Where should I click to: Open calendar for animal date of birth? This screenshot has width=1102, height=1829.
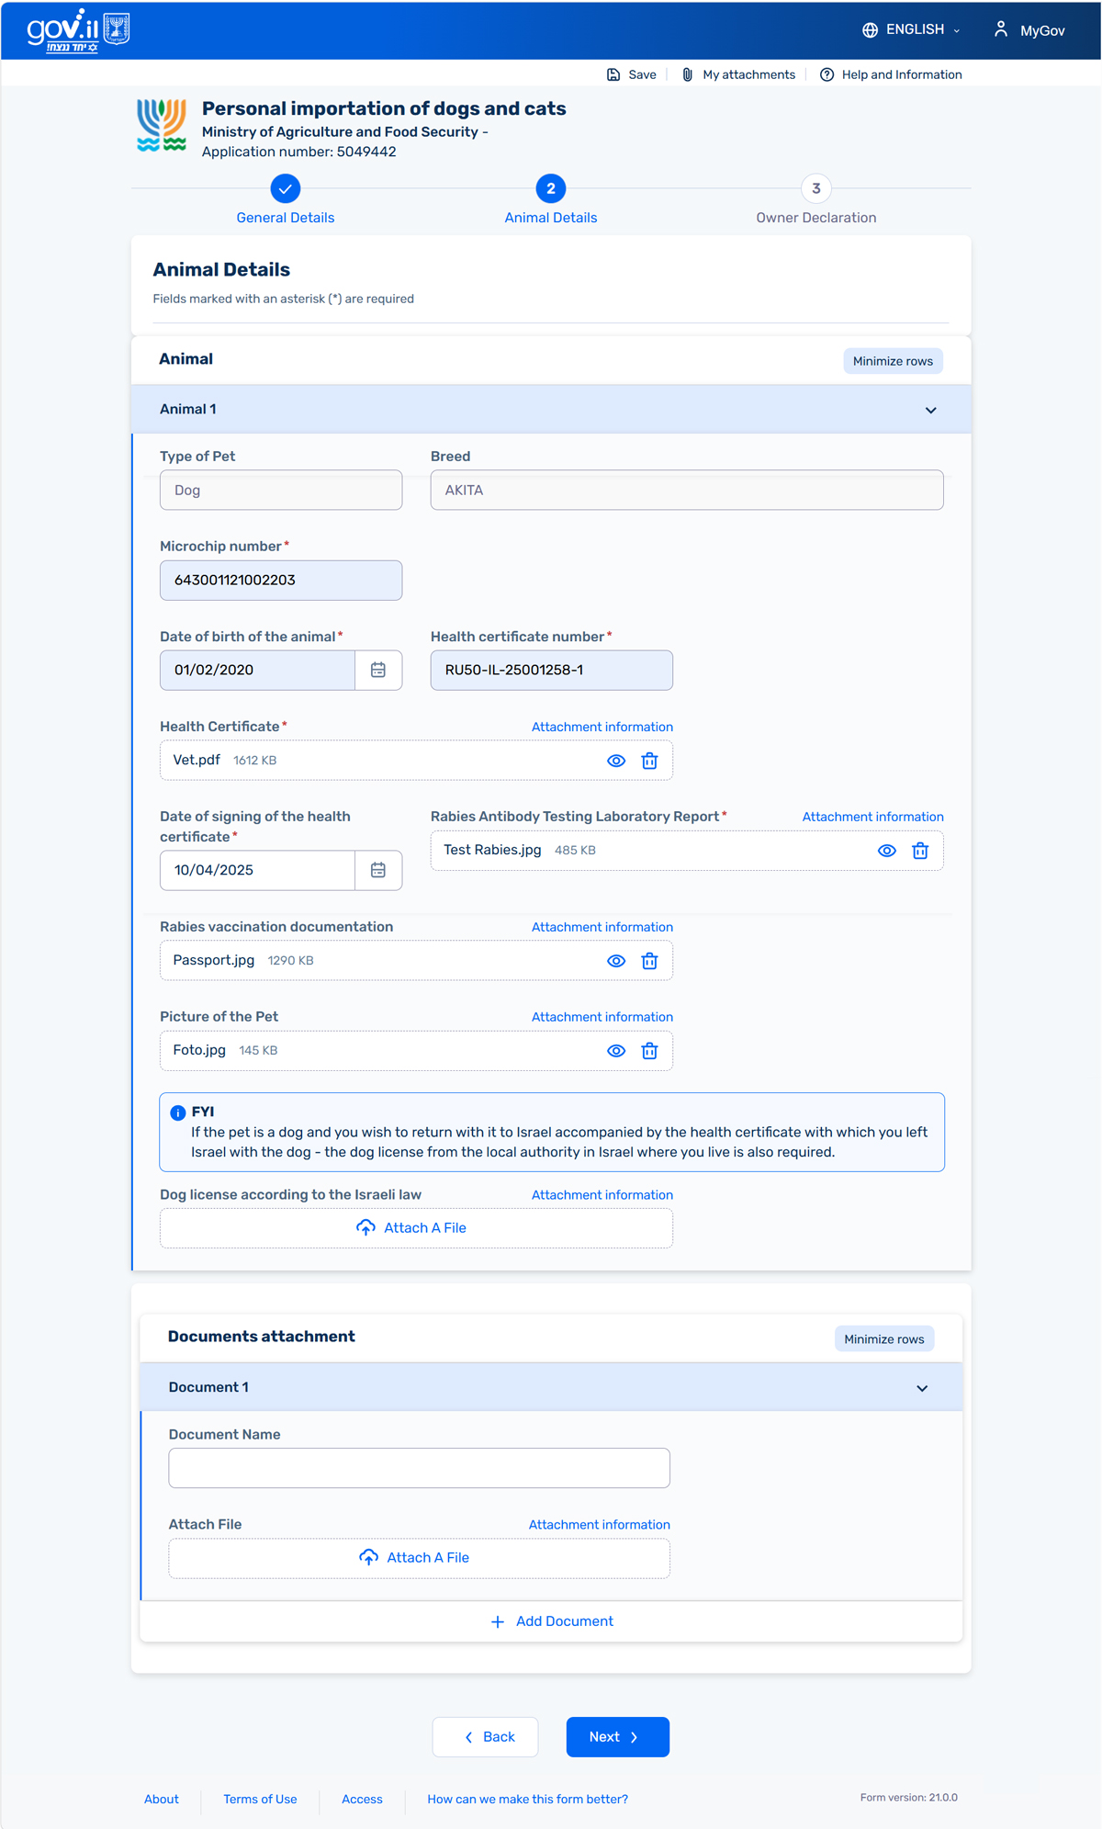378,671
